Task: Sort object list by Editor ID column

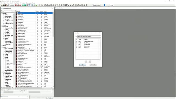Action: coord(26,11)
